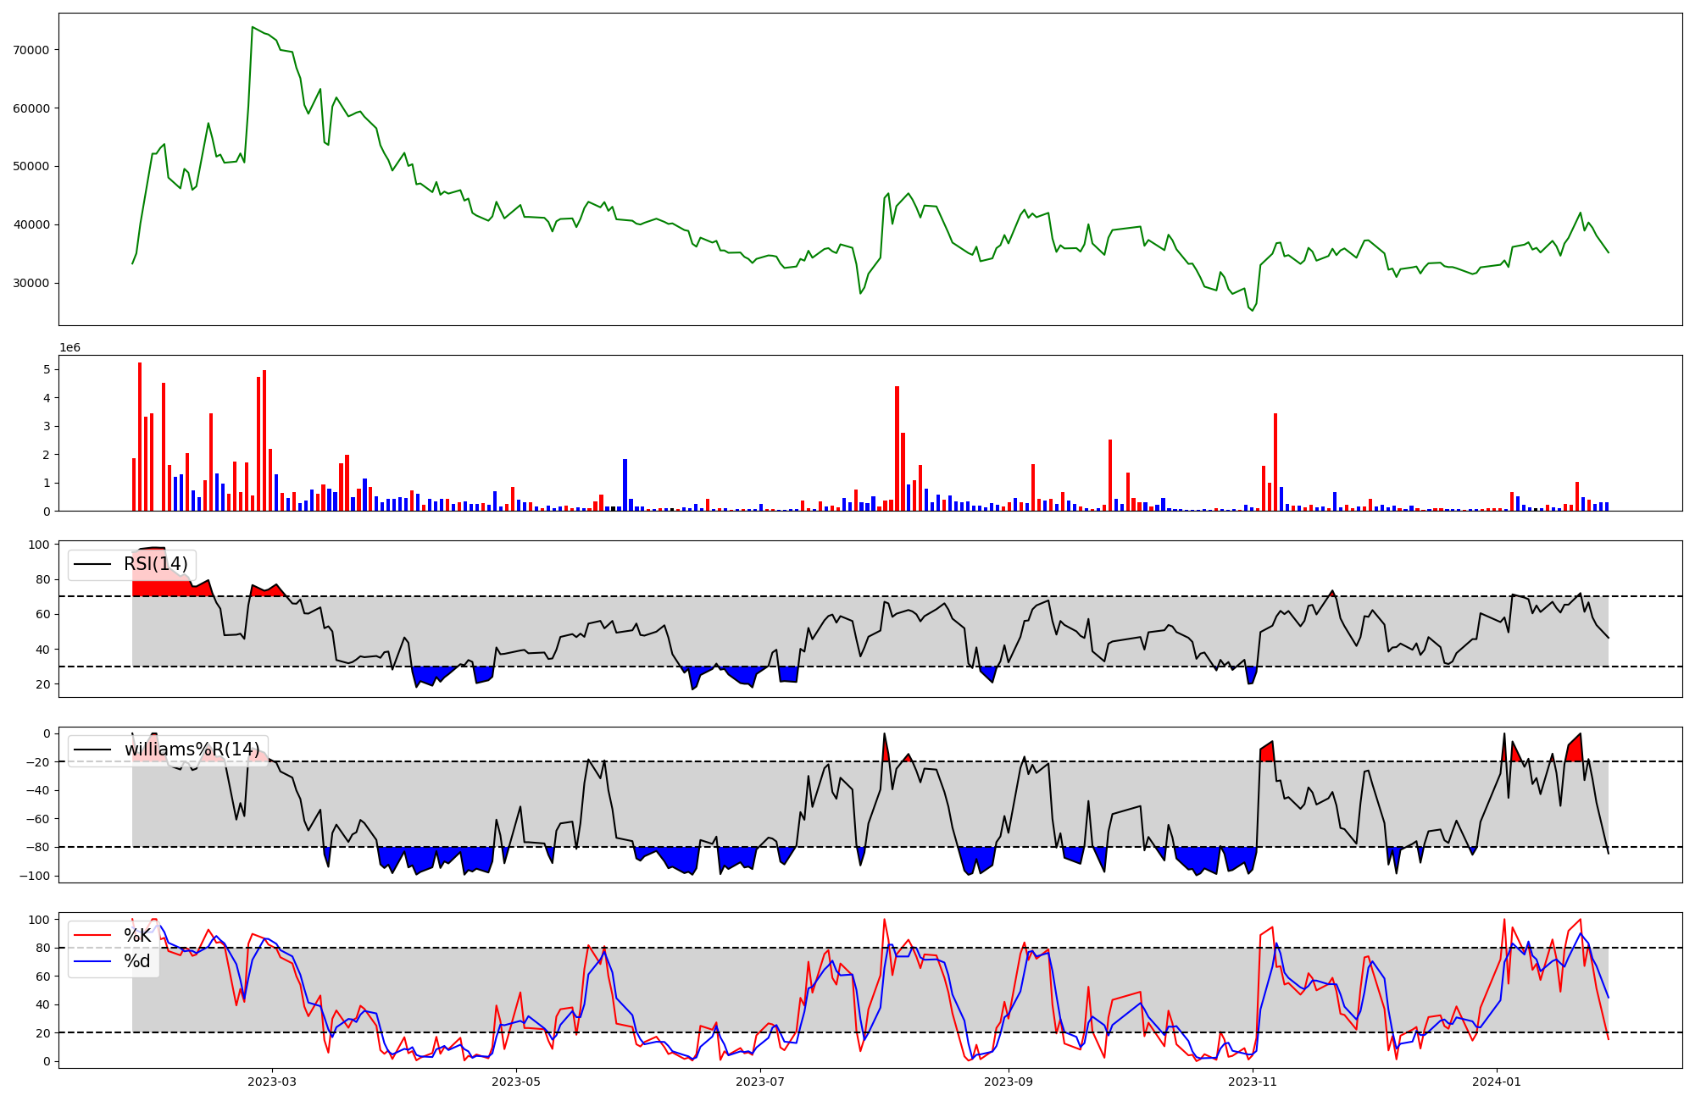1695x1101 pixels.
Task: Click the tallest blue volume bar
Action: click(x=625, y=484)
